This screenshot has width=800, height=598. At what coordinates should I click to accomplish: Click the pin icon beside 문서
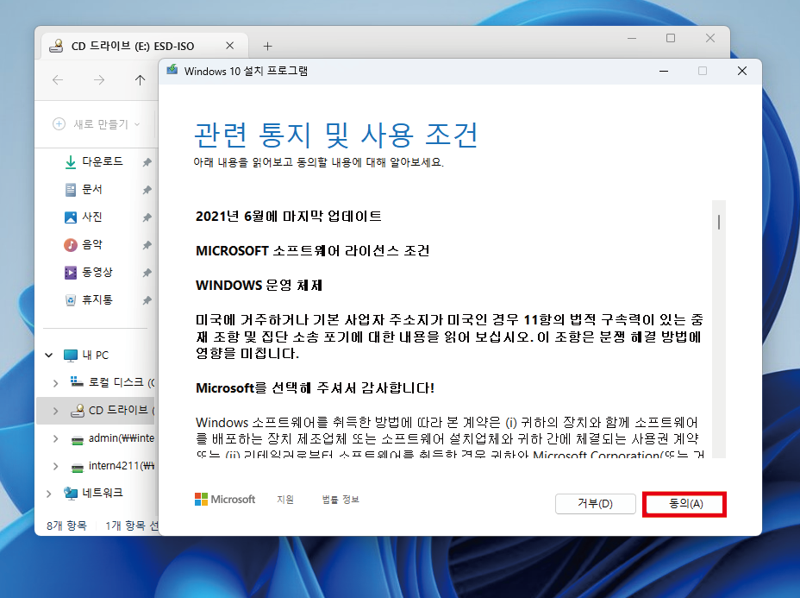point(147,190)
